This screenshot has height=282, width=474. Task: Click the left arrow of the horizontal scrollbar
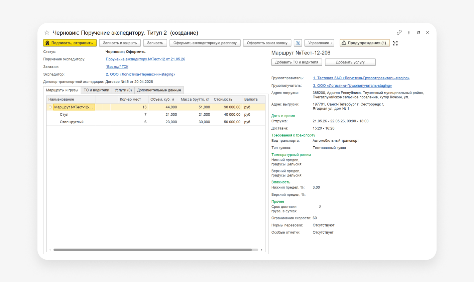[x=50, y=250]
